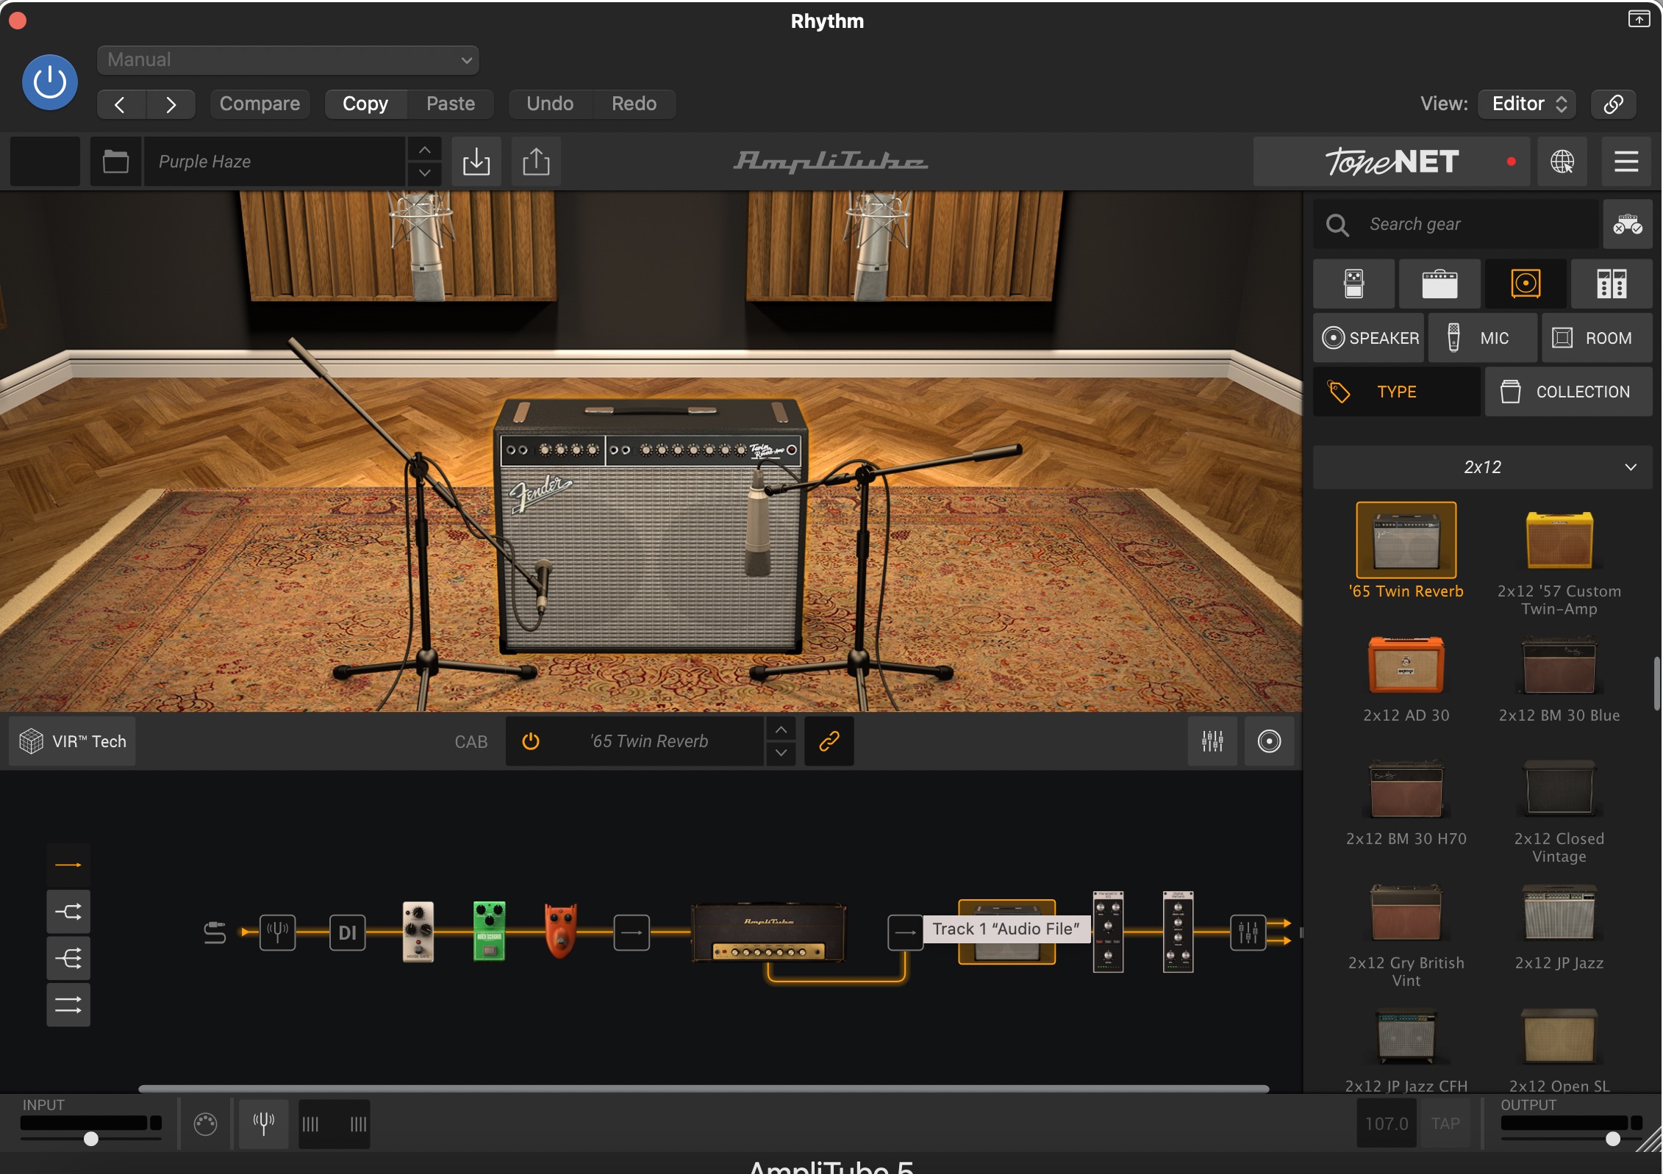1663x1174 pixels.
Task: Open the cab mixer faders icon
Action: pyautogui.click(x=1212, y=741)
